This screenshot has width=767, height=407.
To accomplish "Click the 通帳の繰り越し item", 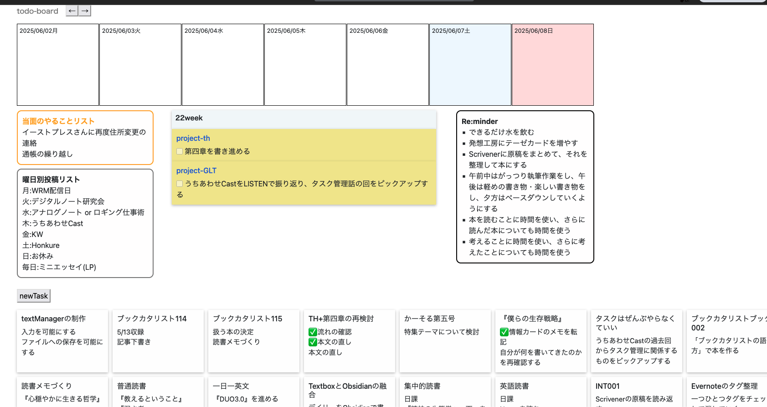I will pyautogui.click(x=47, y=154).
